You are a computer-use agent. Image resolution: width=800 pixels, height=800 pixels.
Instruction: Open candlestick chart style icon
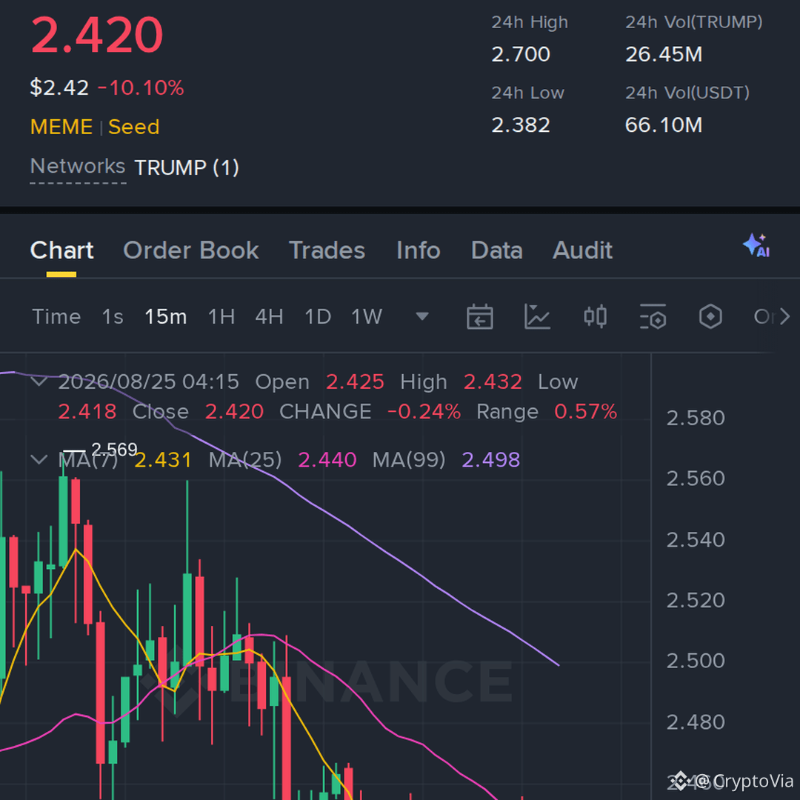click(x=595, y=317)
